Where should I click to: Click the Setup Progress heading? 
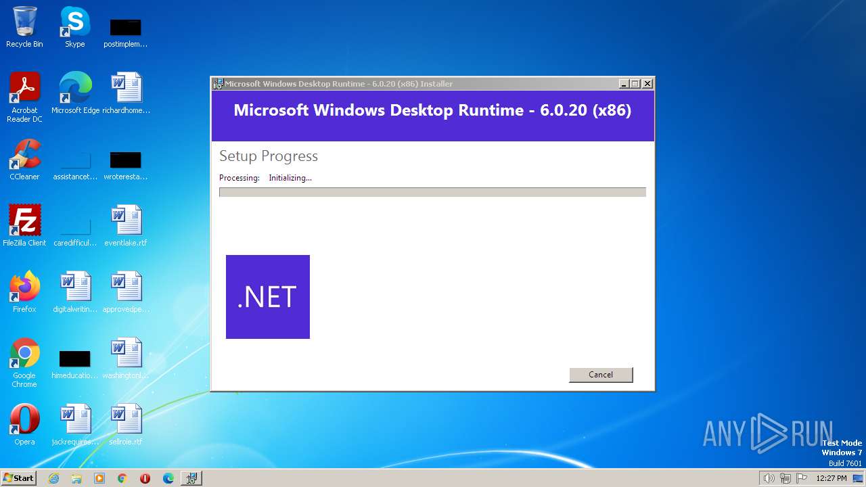269,156
